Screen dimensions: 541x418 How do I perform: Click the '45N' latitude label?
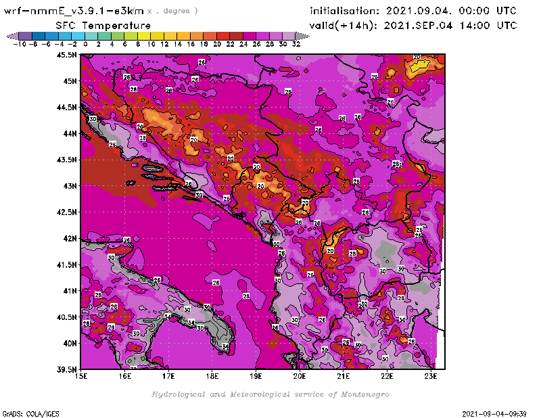coord(70,81)
